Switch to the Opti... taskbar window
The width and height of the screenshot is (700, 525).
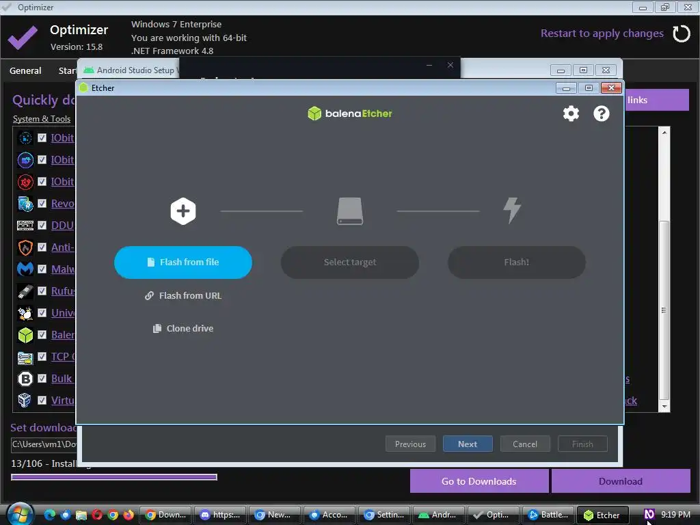point(494,515)
